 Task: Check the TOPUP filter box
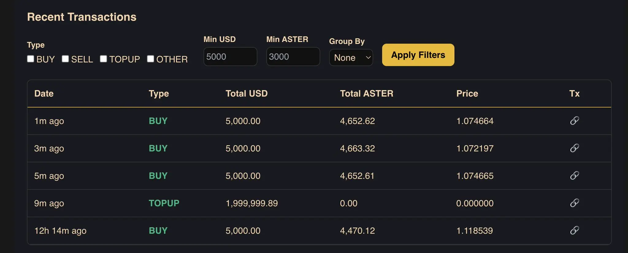pyautogui.click(x=104, y=59)
